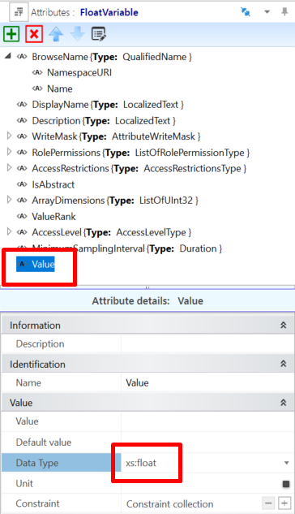Viewport: 295px width, 514px height.
Task: Select the NamespaceURI attribute
Action: tap(79, 72)
